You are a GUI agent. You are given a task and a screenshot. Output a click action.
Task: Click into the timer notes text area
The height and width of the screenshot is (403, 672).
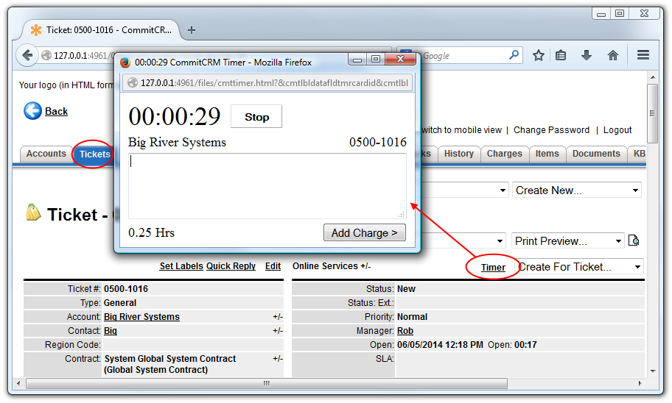click(x=267, y=185)
